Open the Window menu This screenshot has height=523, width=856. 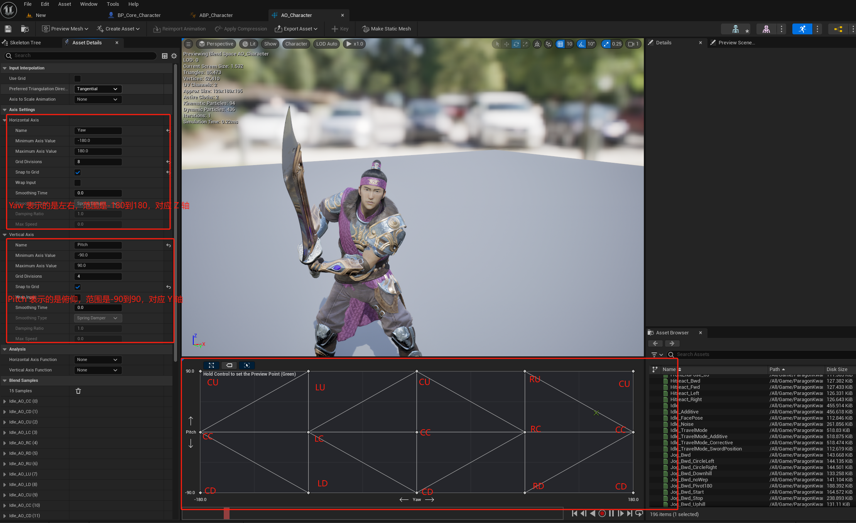[x=88, y=4]
